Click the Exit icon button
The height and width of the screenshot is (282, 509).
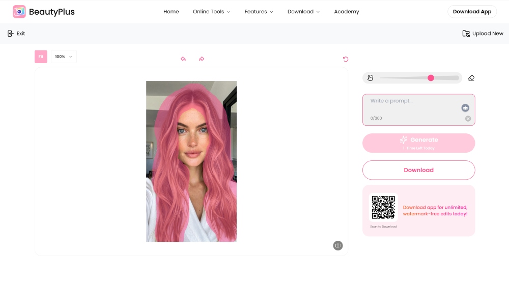coord(10,34)
